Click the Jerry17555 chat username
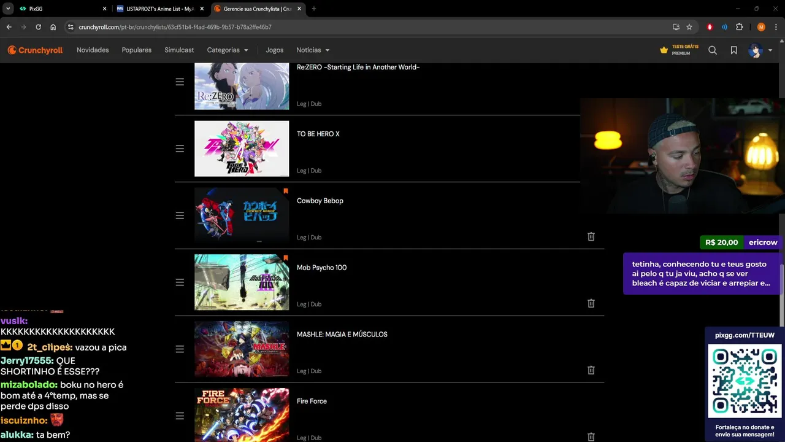The width and height of the screenshot is (785, 442). pyautogui.click(x=27, y=361)
